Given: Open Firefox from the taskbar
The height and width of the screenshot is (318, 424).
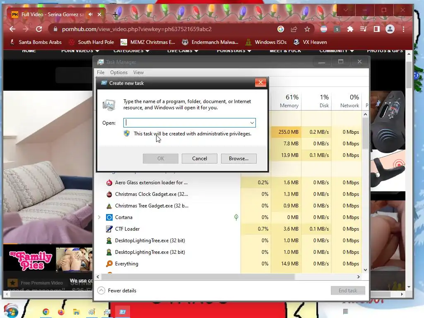Looking at the screenshot, I should [x=61, y=312].
